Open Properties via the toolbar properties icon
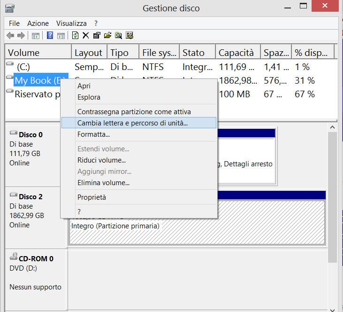 pyautogui.click(x=97, y=35)
